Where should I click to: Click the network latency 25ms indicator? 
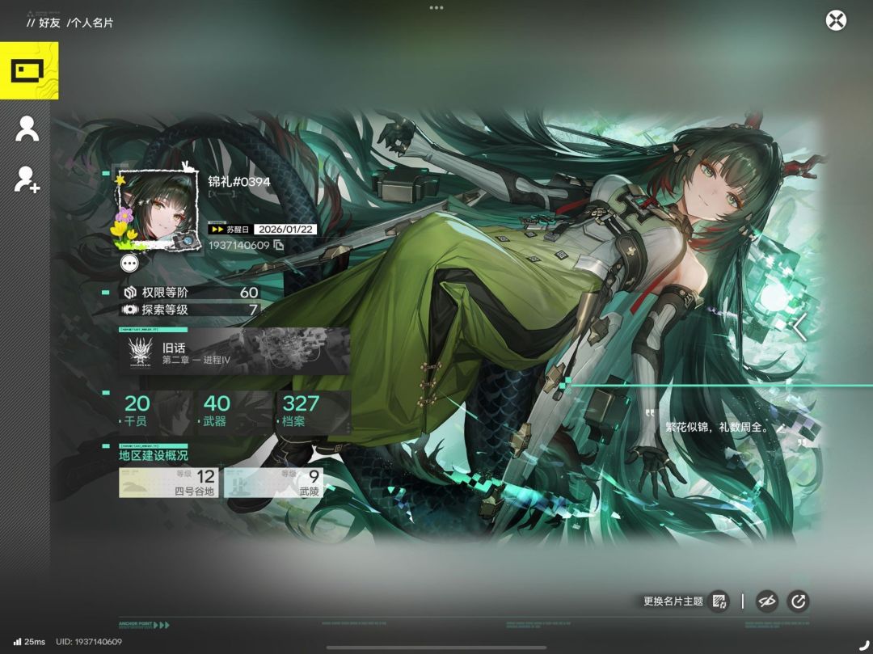pyautogui.click(x=30, y=642)
